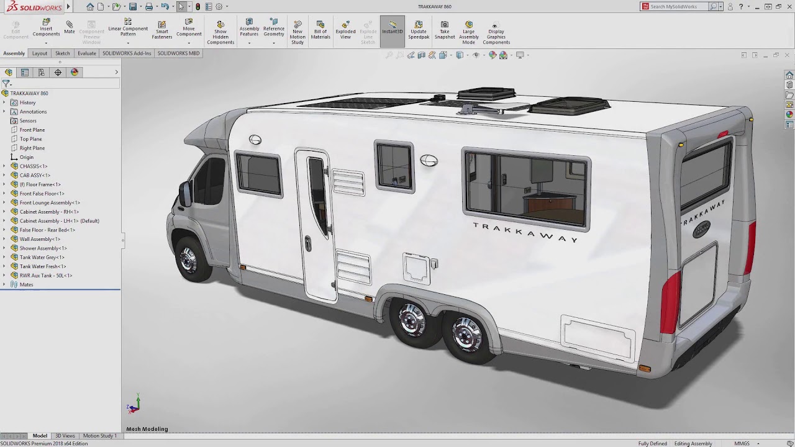
Task: Switch to Sketch tab
Action: click(x=63, y=53)
